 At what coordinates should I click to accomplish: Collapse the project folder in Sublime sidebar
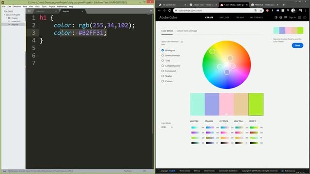tap(5, 15)
